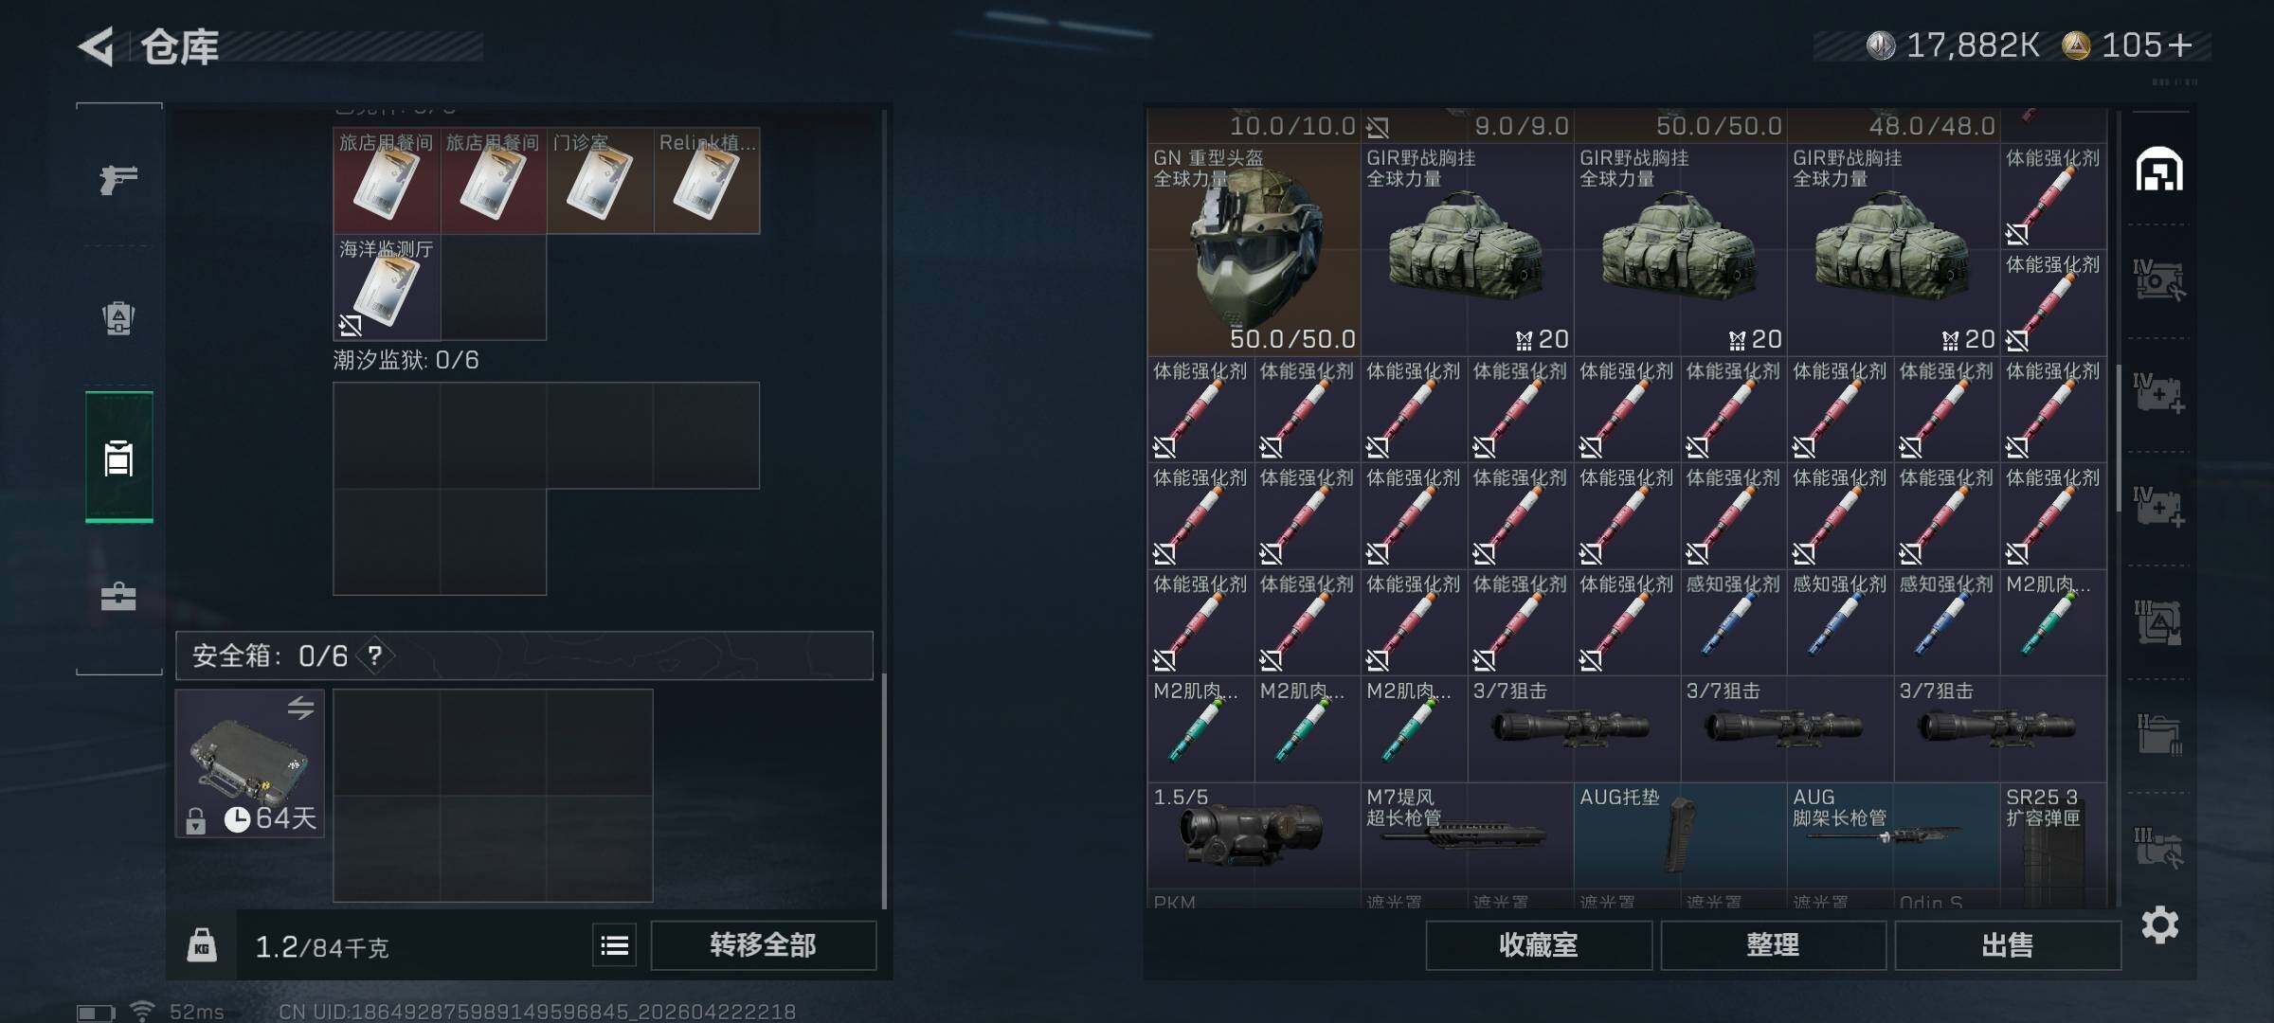Open the warehouse settings gear icon
This screenshot has height=1023, width=2274.
[2159, 924]
